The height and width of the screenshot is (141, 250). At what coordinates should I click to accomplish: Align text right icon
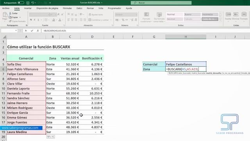tap(76, 20)
